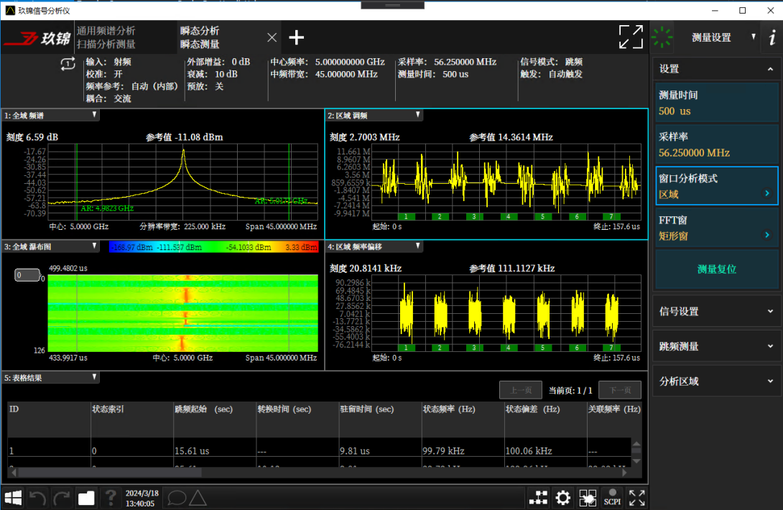This screenshot has width=783, height=510.
Task: Expand the 信号设置 section
Action: [717, 311]
